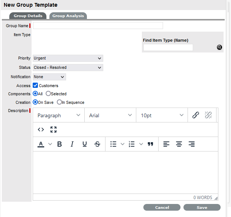
Task: Align text right
Action: (192, 144)
